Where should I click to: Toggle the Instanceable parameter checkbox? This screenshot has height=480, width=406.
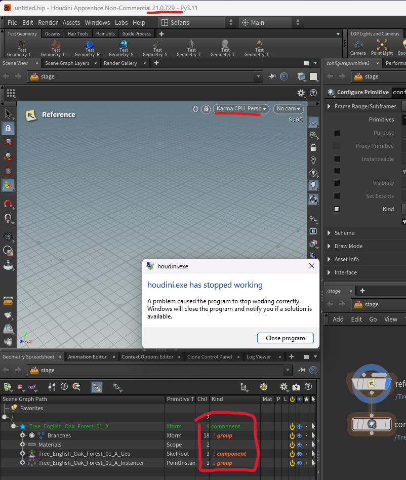(x=337, y=159)
